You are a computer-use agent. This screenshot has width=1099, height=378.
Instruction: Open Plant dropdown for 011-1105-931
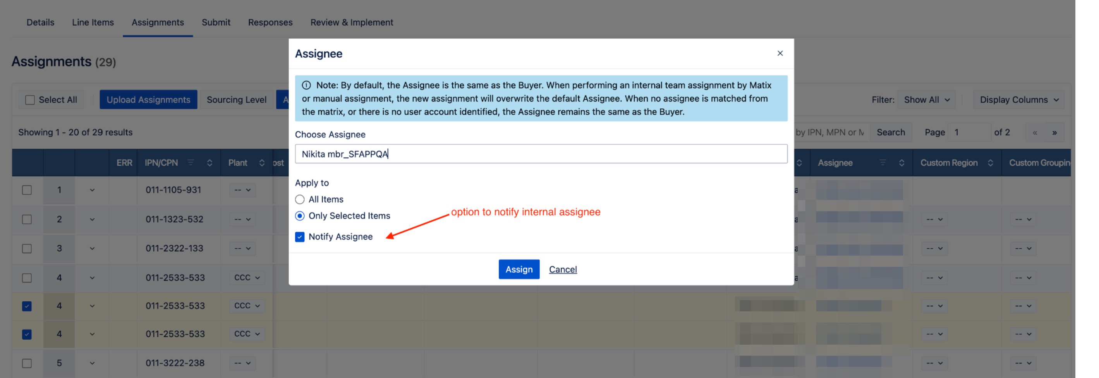click(x=242, y=190)
